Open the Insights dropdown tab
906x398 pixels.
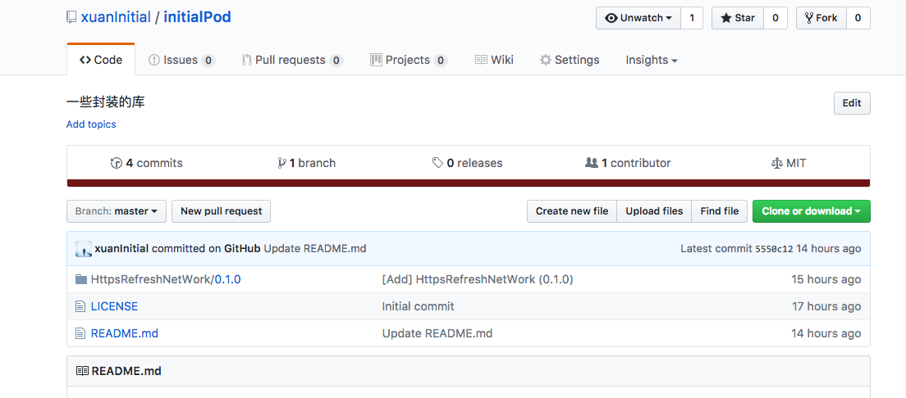pos(652,60)
